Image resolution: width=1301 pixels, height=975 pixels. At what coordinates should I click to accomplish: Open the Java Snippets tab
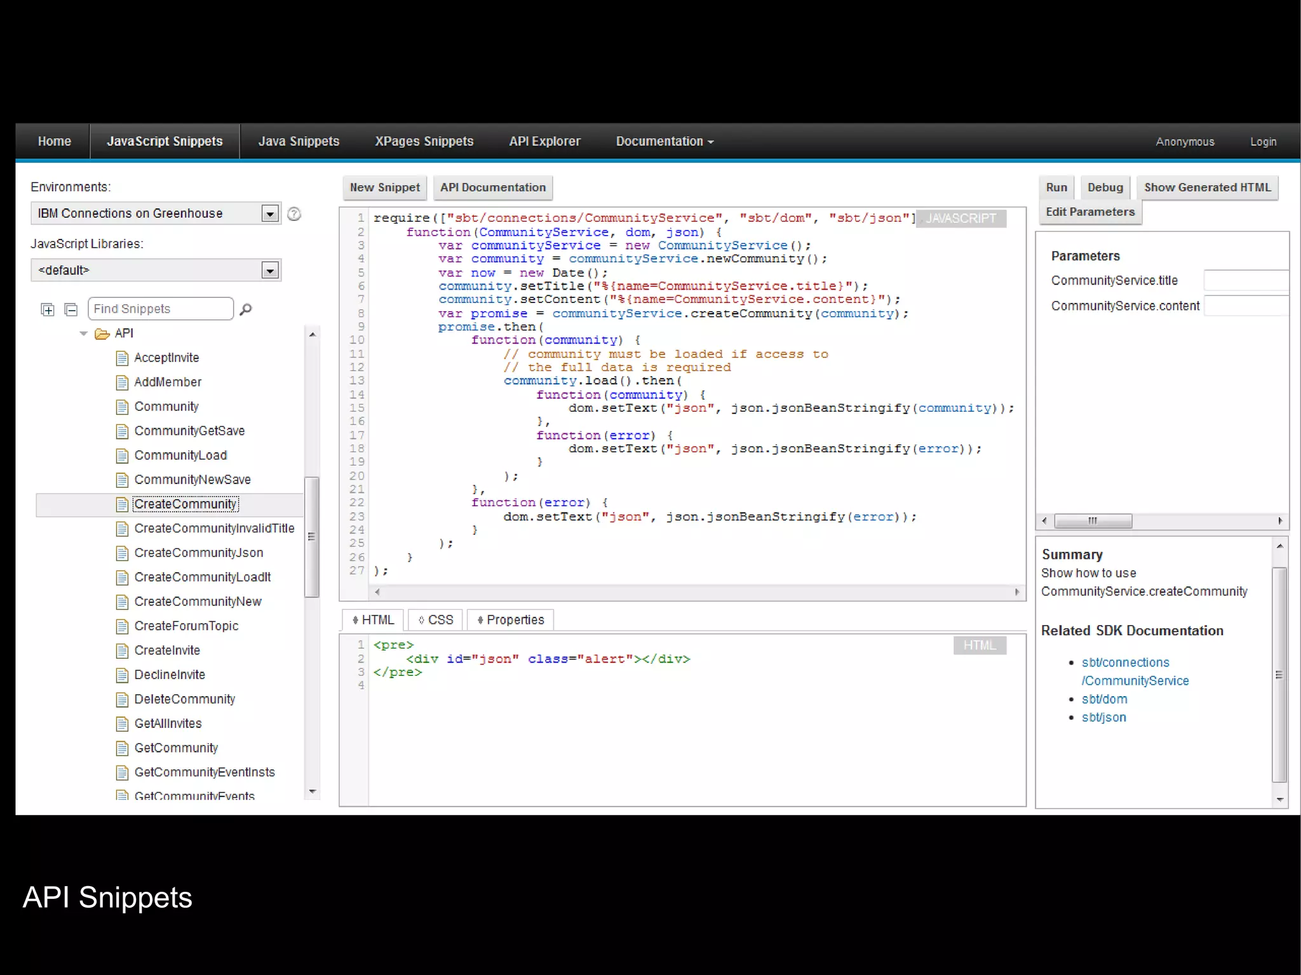pos(299,142)
